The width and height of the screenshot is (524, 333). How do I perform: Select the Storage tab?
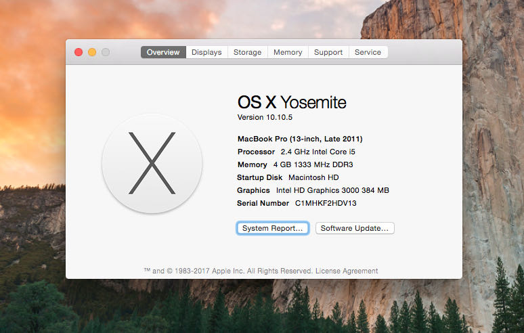click(x=247, y=52)
